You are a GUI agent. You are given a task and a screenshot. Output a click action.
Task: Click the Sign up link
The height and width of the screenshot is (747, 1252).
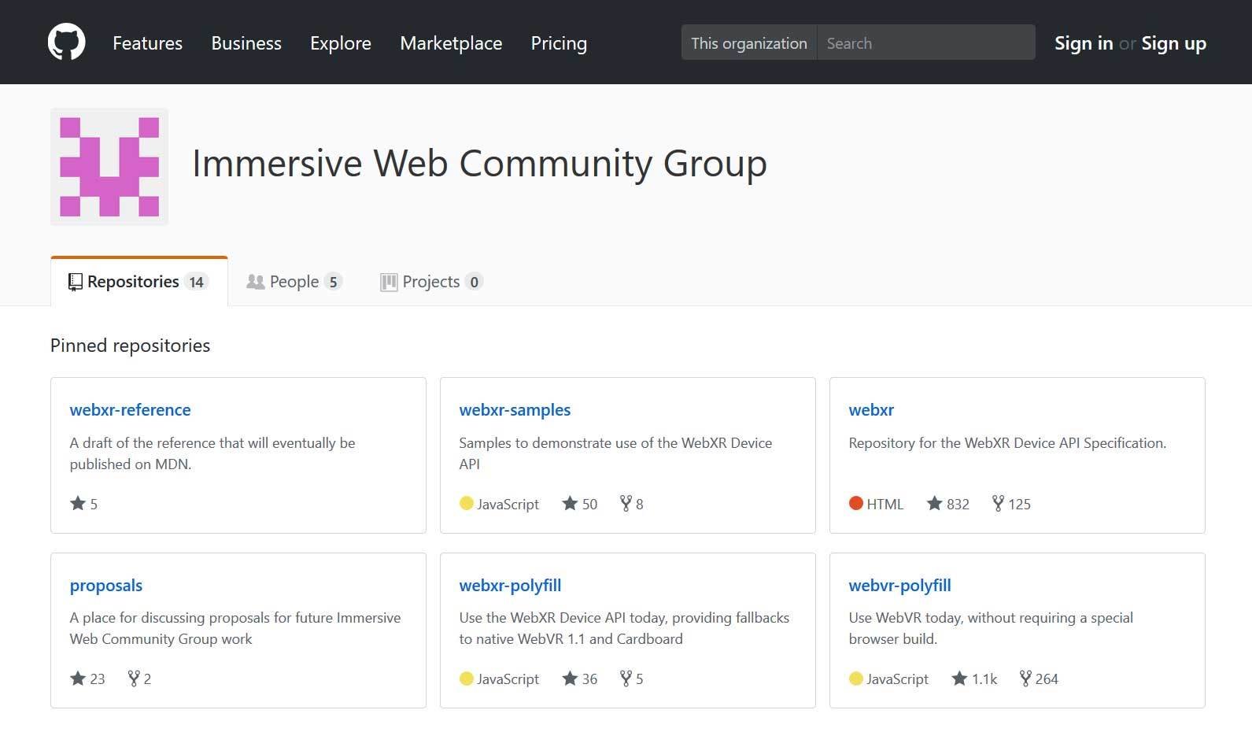click(x=1173, y=43)
